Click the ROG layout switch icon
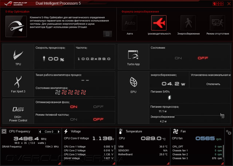233x166 pixels. [x=218, y=4]
